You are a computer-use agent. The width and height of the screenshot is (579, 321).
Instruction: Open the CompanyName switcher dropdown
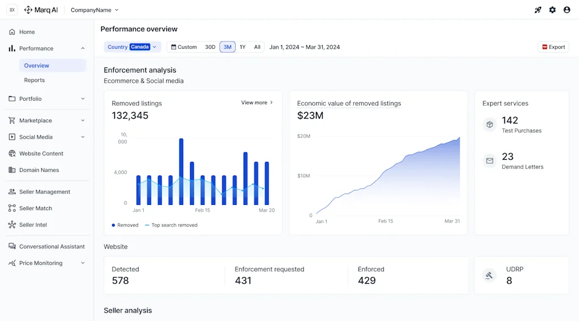coord(94,10)
